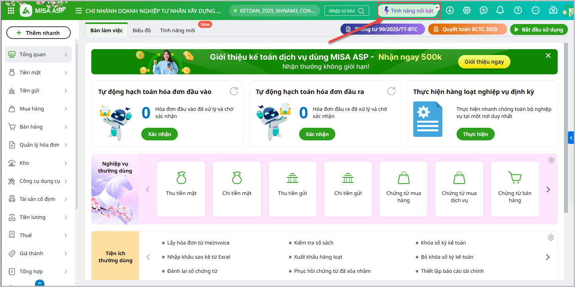Open the app launcher grid icon
The width and height of the screenshot is (575, 287).
(x=11, y=11)
